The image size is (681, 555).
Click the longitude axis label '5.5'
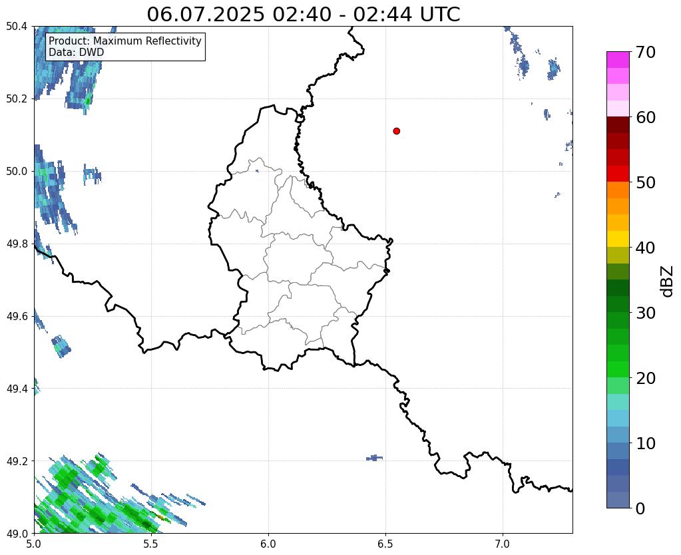coord(151,544)
